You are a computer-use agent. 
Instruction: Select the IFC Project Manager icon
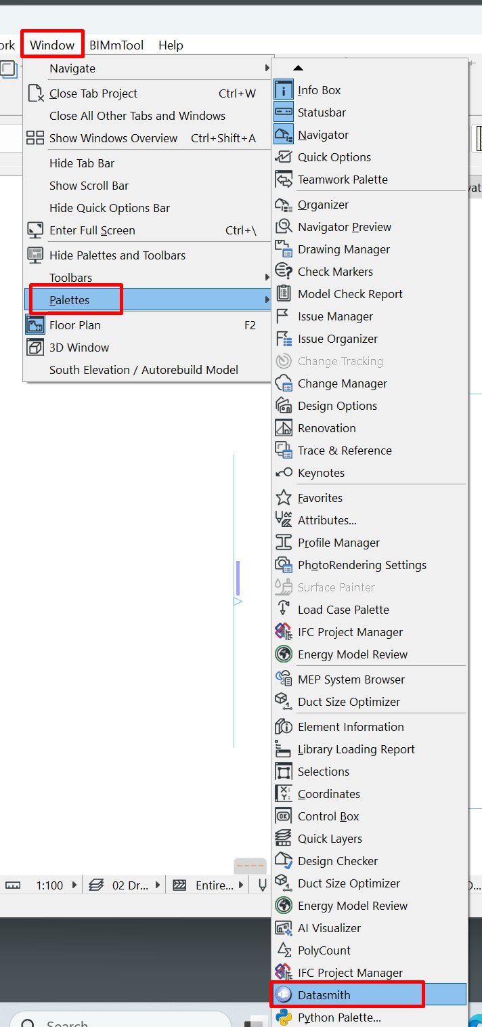tap(284, 631)
